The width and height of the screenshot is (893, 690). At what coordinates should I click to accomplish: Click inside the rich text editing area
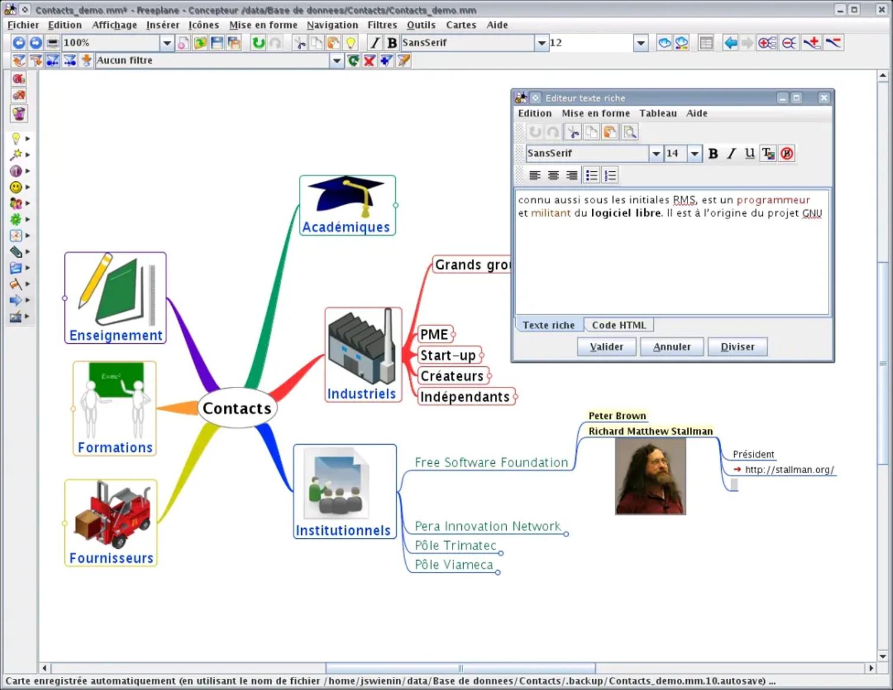(x=672, y=252)
